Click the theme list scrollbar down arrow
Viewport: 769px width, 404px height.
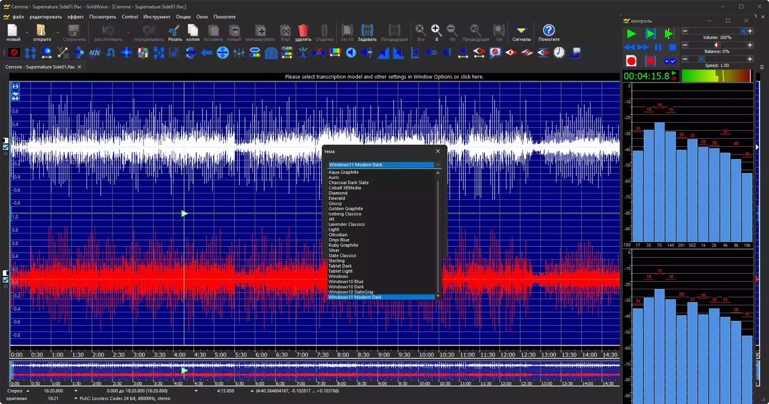(438, 296)
